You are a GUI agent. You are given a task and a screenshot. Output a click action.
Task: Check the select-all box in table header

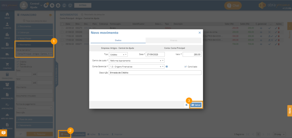(62, 24)
